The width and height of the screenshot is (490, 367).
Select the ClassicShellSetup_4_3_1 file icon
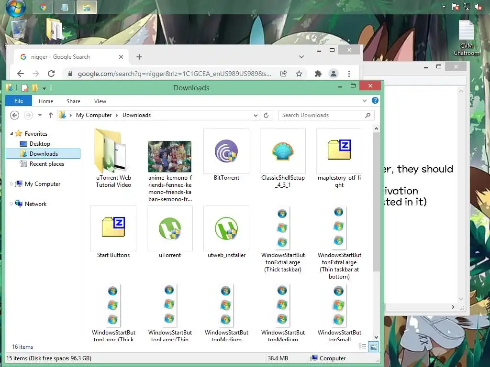pos(283,151)
